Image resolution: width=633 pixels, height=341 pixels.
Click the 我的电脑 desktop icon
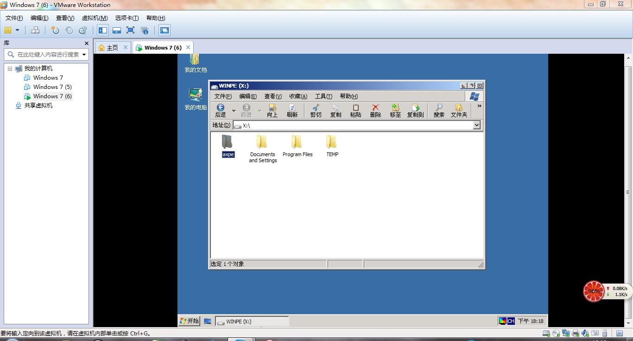(x=196, y=99)
